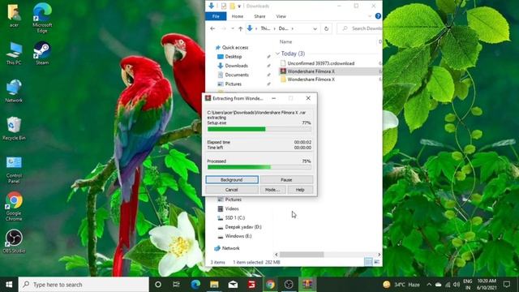
Task: Click the Type here to search box
Action: coord(84,285)
